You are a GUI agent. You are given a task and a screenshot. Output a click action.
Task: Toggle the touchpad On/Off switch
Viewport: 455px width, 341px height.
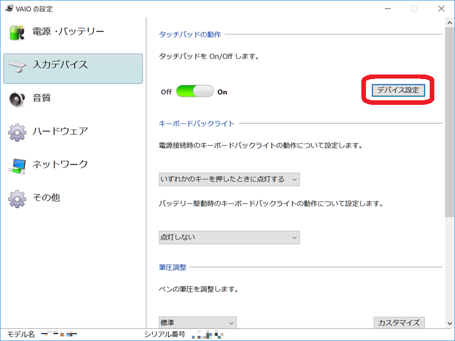pos(195,91)
